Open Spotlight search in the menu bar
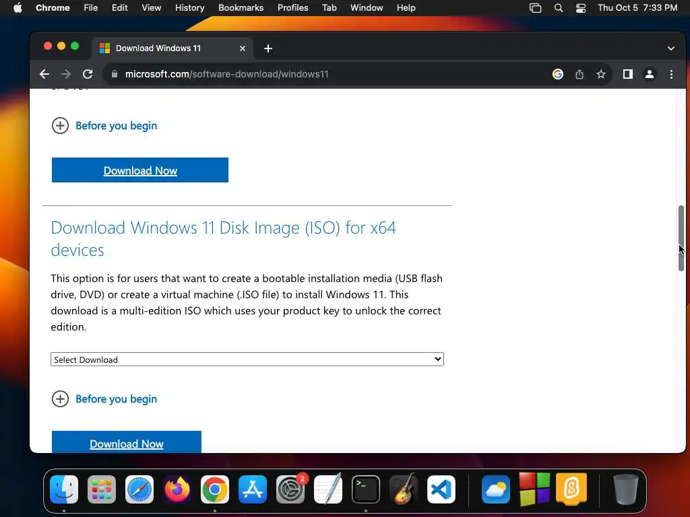690x517 pixels. pyautogui.click(x=559, y=8)
